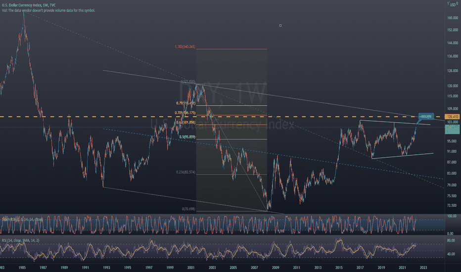
Task: Click the 87.000 price axis value
Action: point(452,162)
